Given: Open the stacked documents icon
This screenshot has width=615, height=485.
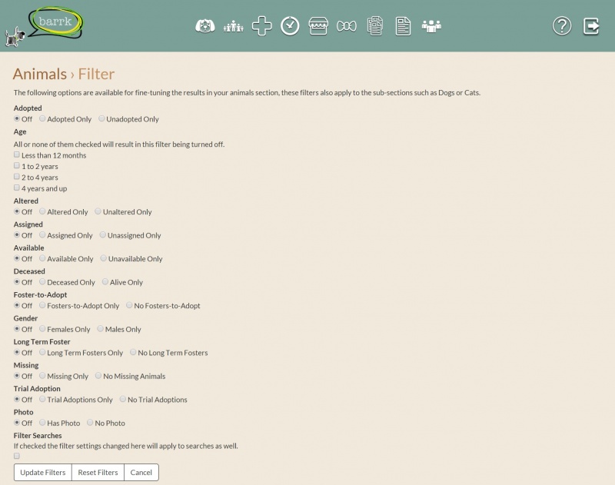Looking at the screenshot, I should click(375, 26).
